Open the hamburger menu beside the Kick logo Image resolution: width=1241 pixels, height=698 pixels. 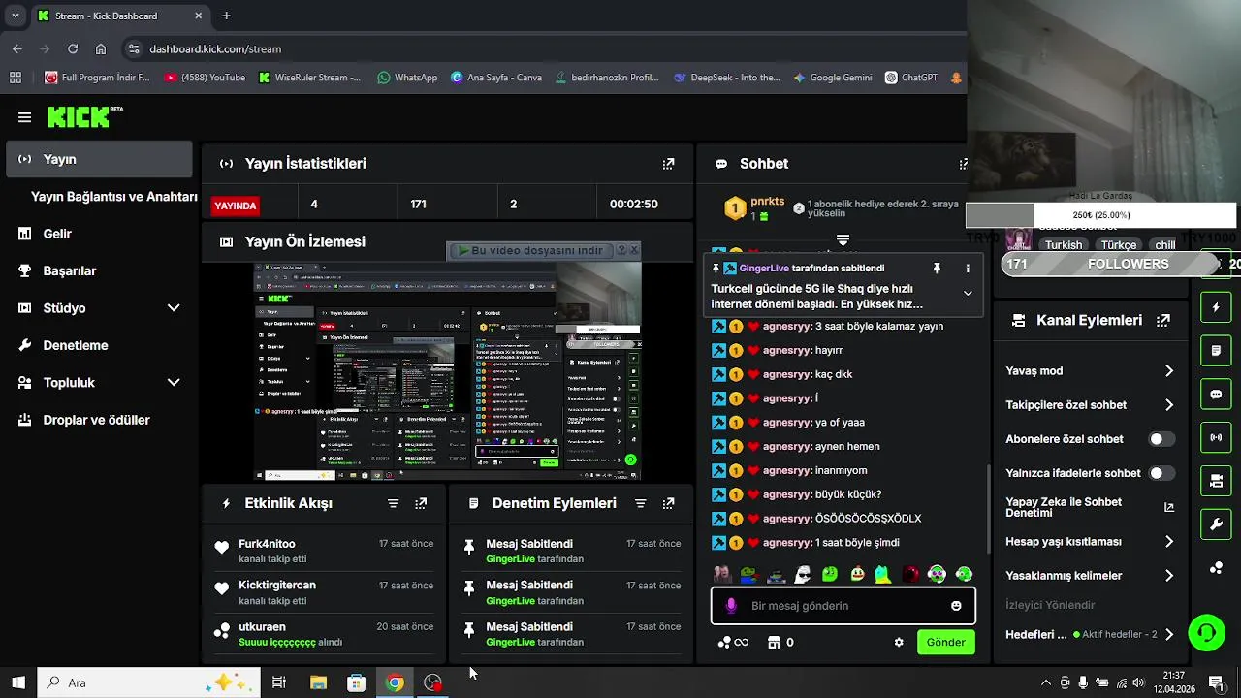pyautogui.click(x=24, y=117)
